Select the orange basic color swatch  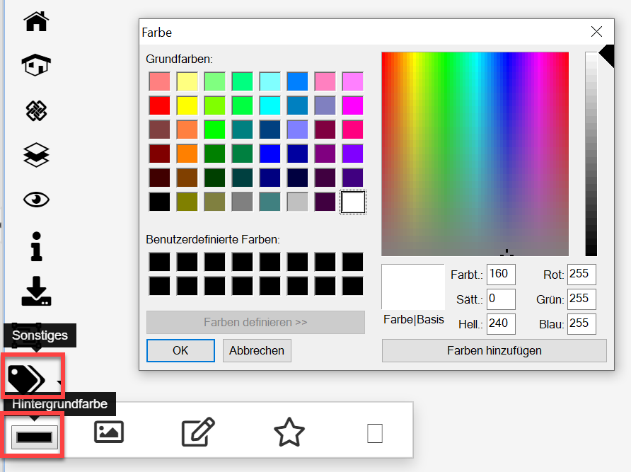point(187,154)
